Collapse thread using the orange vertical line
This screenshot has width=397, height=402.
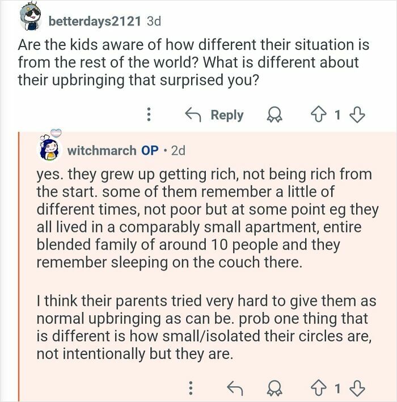19,266
